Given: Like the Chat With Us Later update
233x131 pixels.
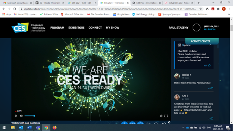Looking at the screenshot, I should pyautogui.click(x=209, y=65).
